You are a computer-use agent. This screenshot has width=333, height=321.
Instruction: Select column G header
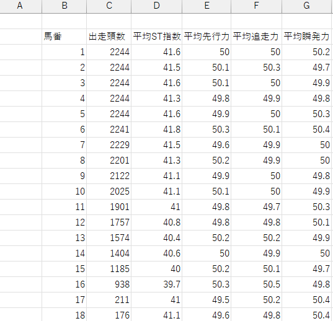click(x=308, y=6)
